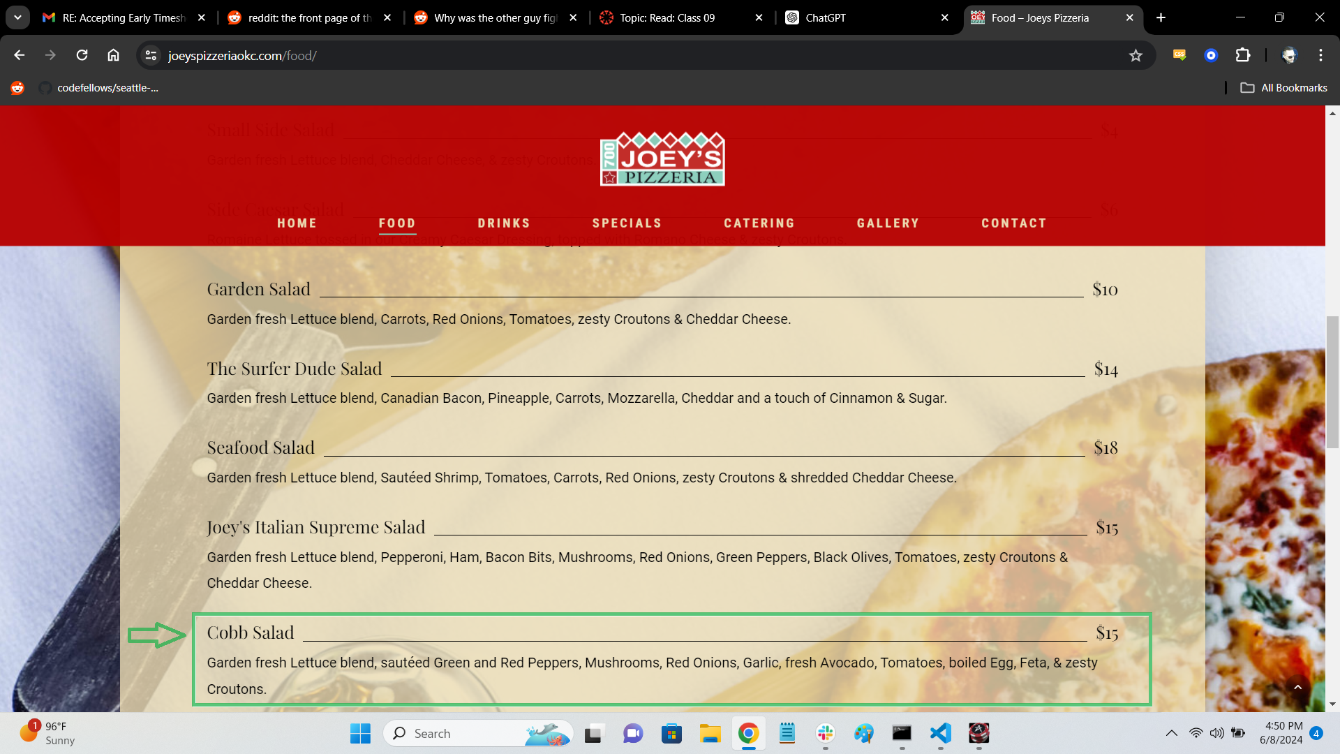Open the Reddit bookmark icon

[17, 88]
